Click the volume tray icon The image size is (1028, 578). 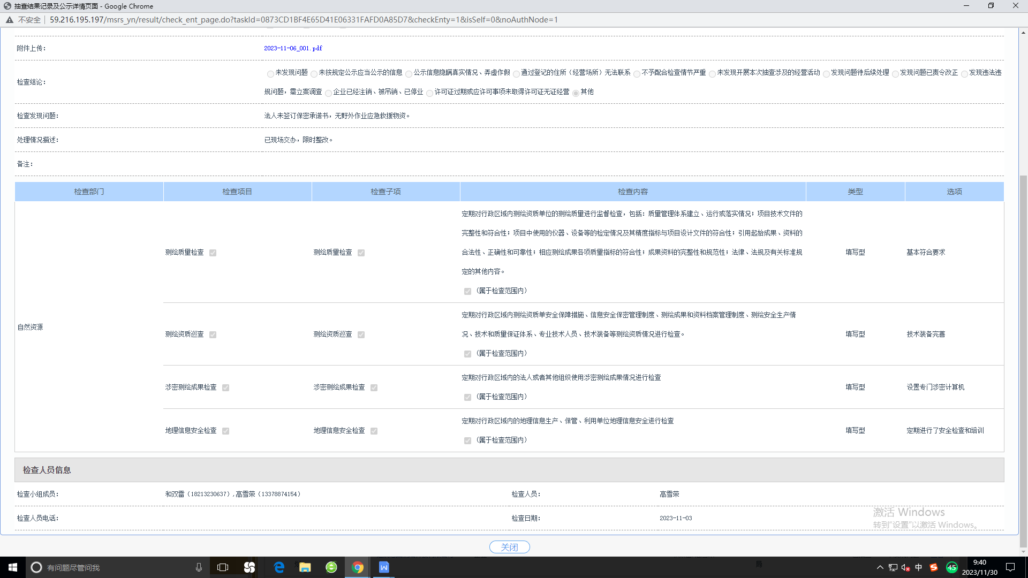pyautogui.click(x=905, y=567)
